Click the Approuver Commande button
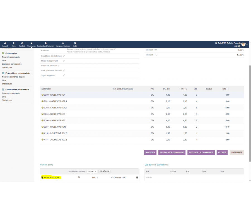Screen dimensions: 251x223 coord(172,152)
